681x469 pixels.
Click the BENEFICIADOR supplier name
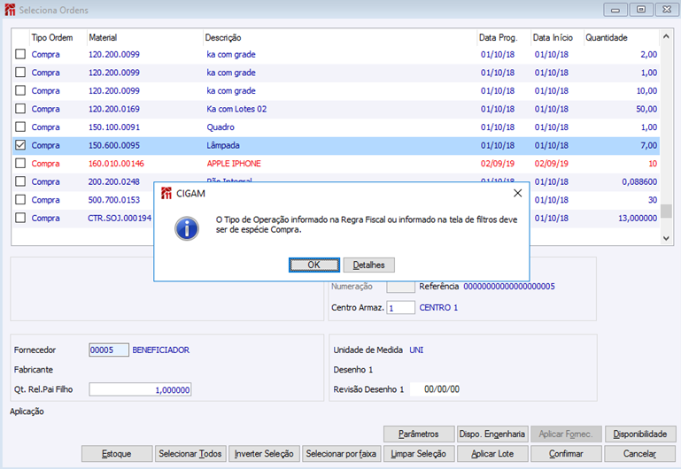point(160,350)
